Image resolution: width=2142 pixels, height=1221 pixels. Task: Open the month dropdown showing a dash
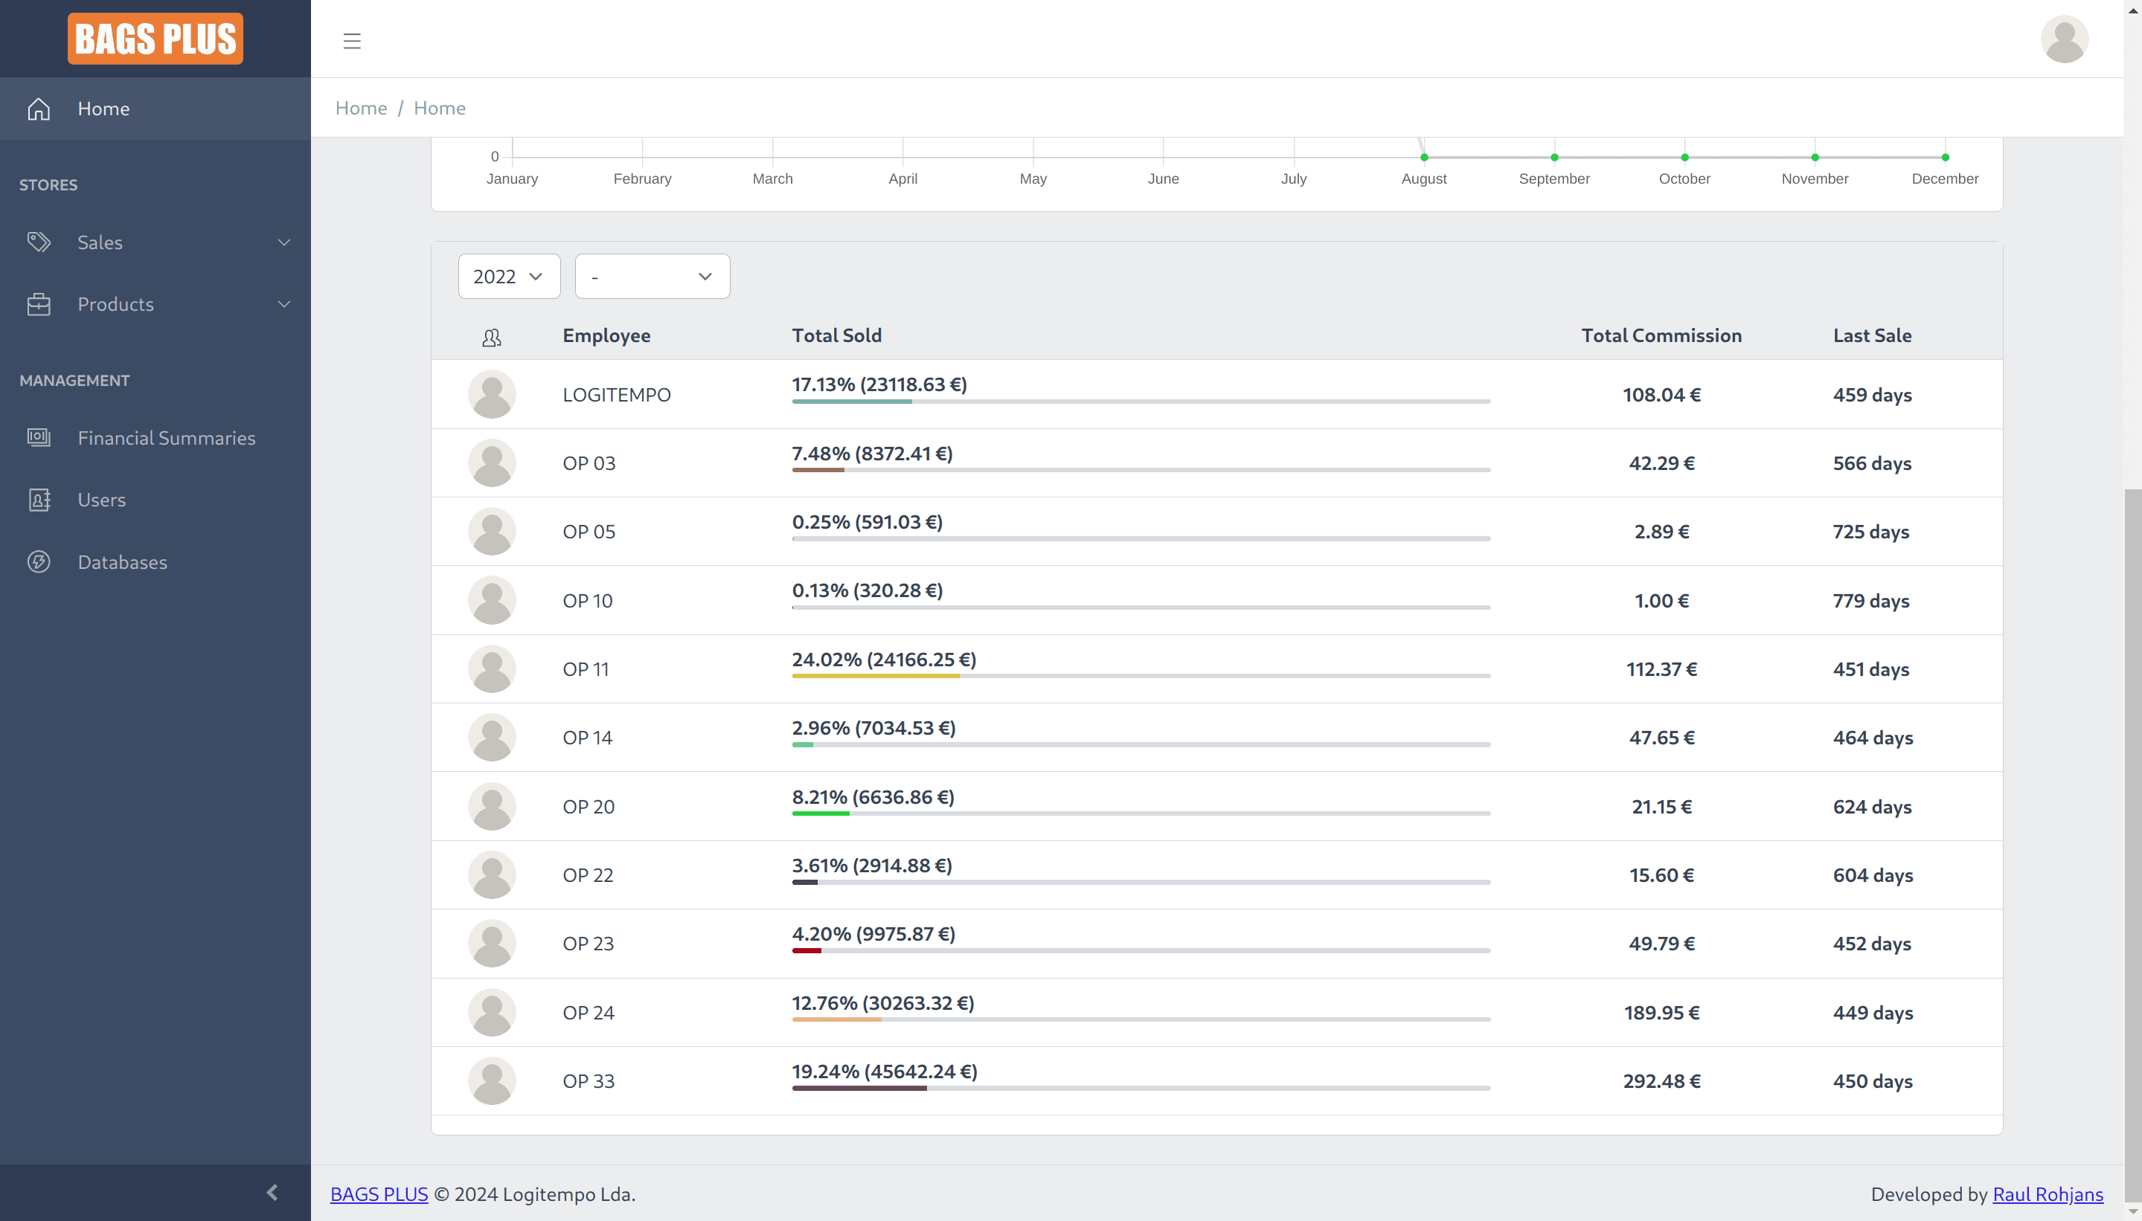652,276
